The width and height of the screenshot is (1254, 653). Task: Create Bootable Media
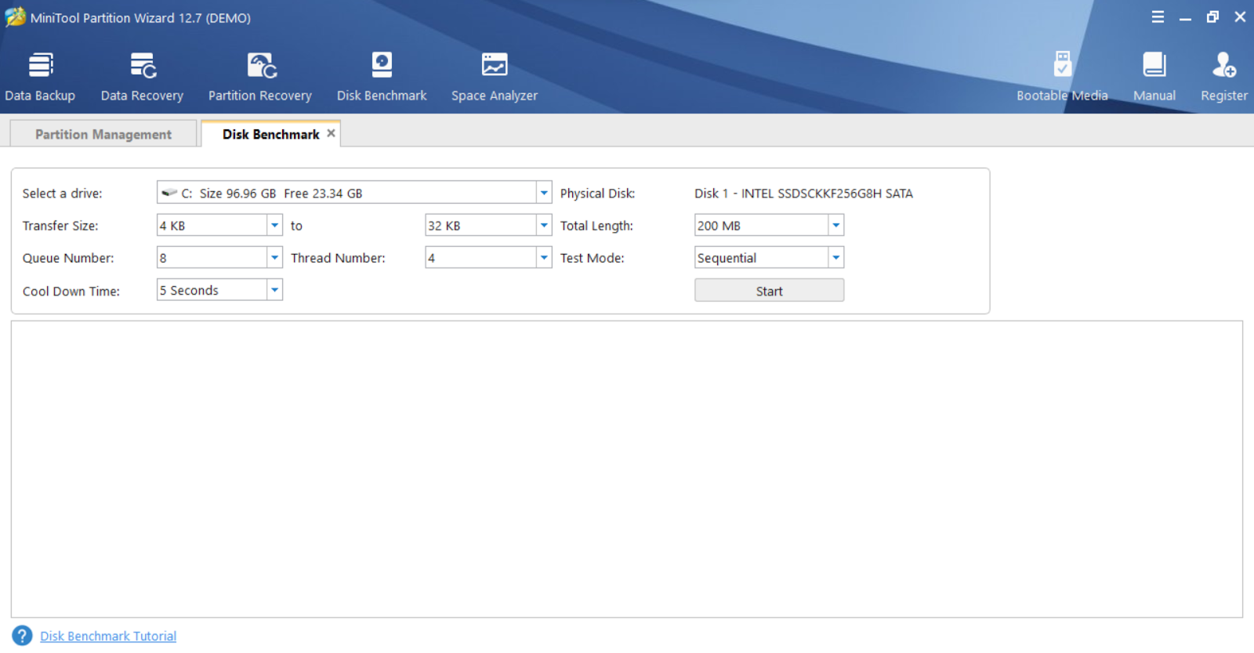pos(1062,77)
